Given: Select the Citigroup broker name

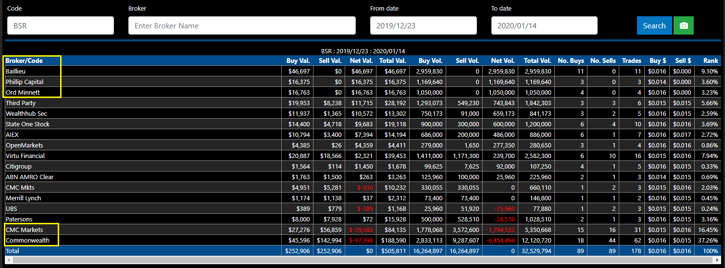Looking at the screenshot, I should click(x=18, y=166).
